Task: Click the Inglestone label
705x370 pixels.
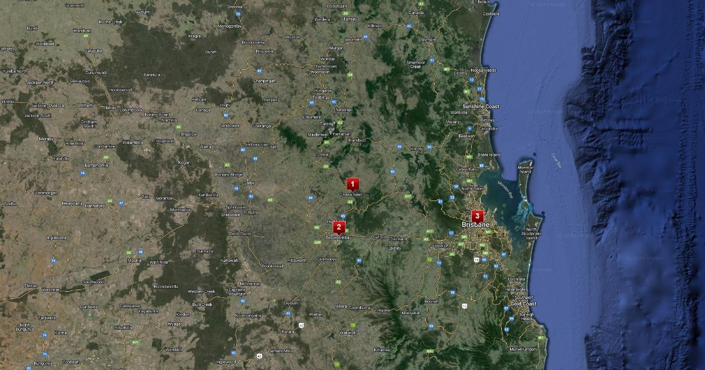Action: (x=57, y=238)
